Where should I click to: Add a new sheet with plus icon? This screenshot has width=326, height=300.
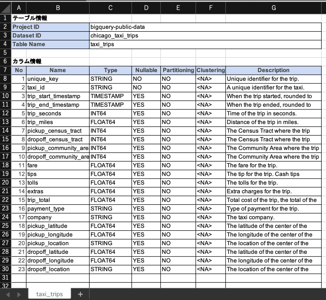80,294
